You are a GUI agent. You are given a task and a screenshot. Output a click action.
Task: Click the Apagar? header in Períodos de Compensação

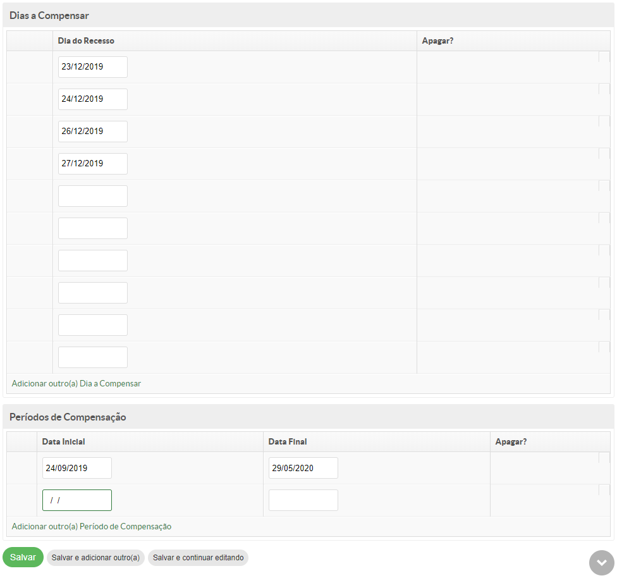click(x=511, y=442)
